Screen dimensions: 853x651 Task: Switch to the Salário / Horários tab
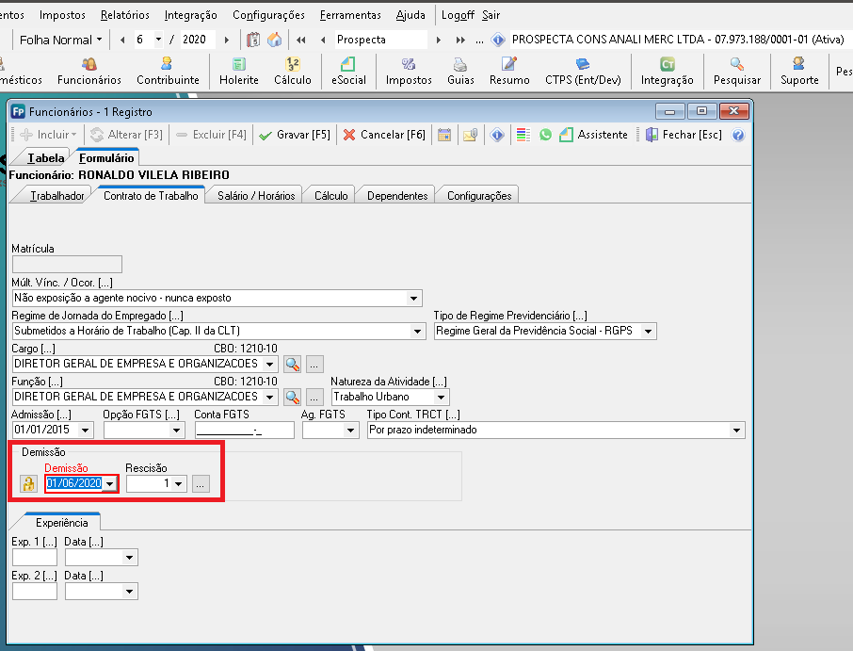pyautogui.click(x=256, y=195)
